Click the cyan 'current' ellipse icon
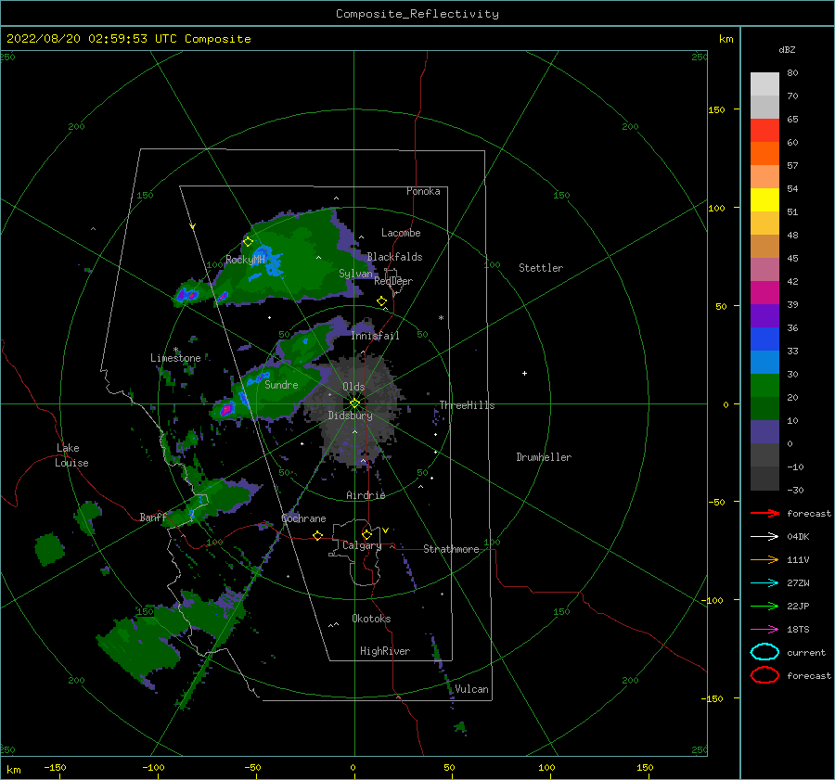 764,652
